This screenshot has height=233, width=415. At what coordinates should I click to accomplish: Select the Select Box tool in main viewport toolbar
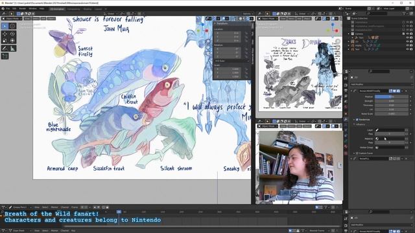click(x=5, y=26)
